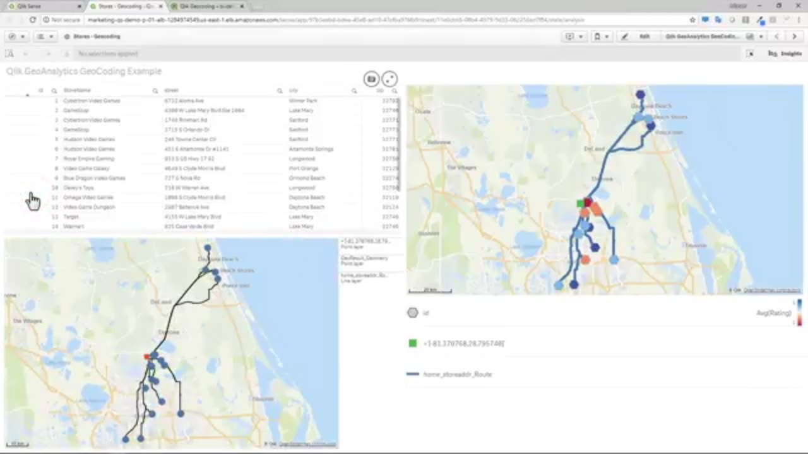Click Altamonte Springs city cell
Image resolution: width=808 pixels, height=454 pixels.
click(311, 149)
